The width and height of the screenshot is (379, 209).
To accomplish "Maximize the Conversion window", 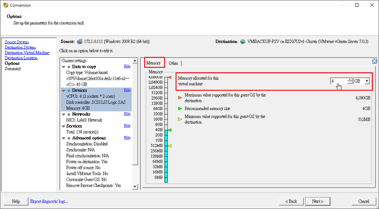I will [x=357, y=5].
